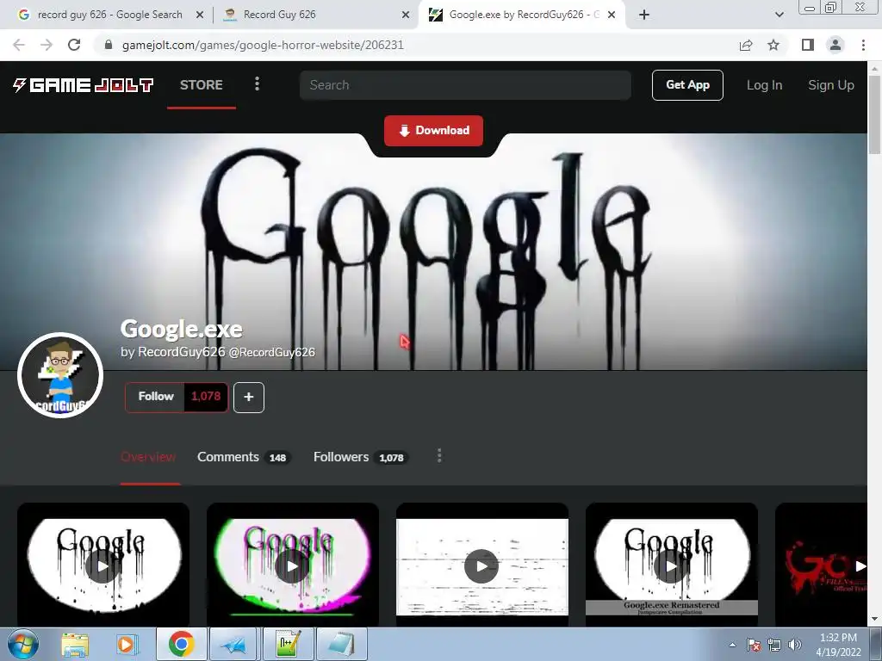Open the Action Center flag icon
The image size is (882, 661).
point(754,645)
